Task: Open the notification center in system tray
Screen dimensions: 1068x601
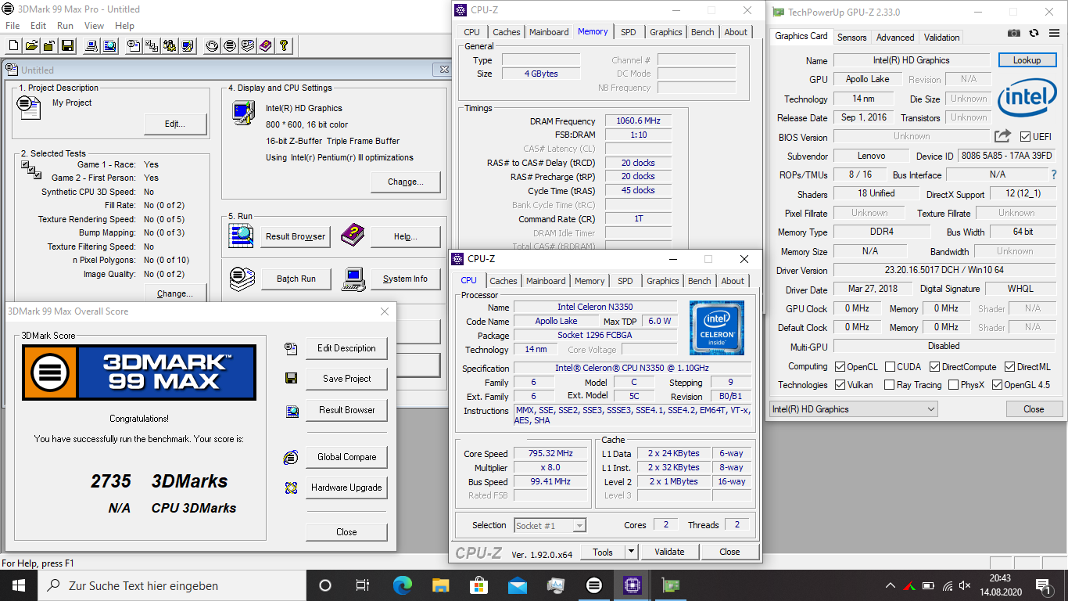Action: (x=1043, y=585)
